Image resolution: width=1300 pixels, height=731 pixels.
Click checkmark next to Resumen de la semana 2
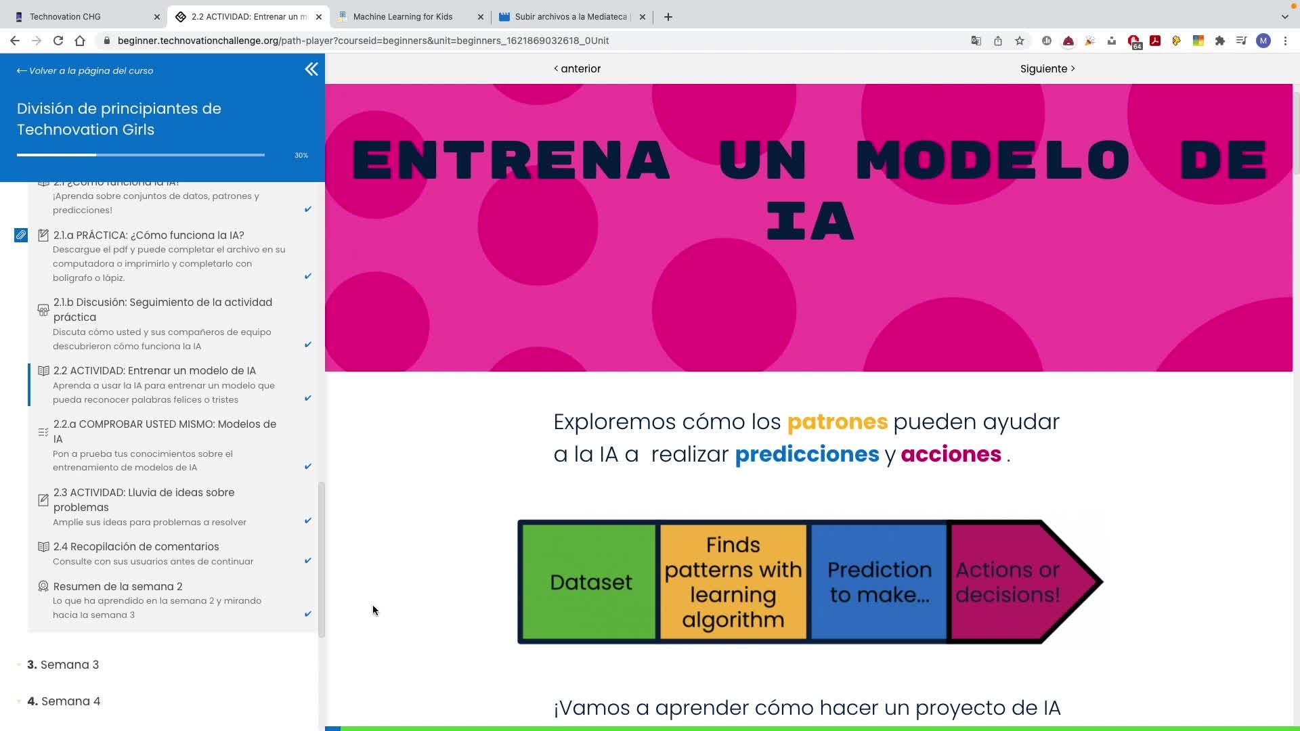click(x=307, y=614)
